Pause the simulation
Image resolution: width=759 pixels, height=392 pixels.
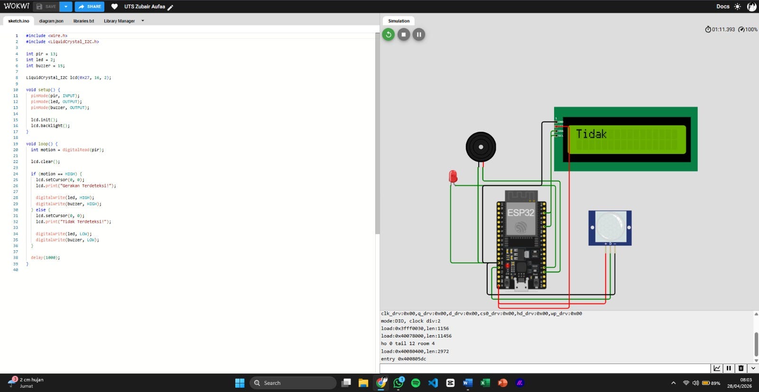pyautogui.click(x=419, y=34)
